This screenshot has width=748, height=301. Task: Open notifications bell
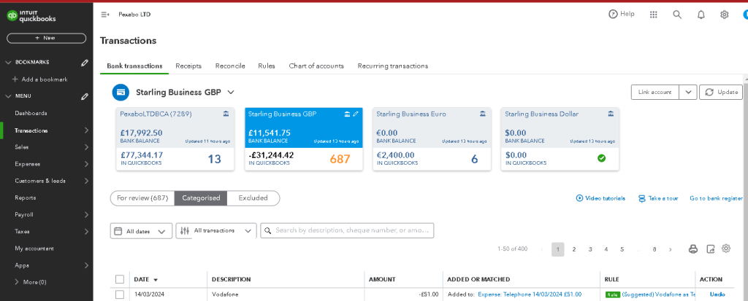[x=701, y=15]
